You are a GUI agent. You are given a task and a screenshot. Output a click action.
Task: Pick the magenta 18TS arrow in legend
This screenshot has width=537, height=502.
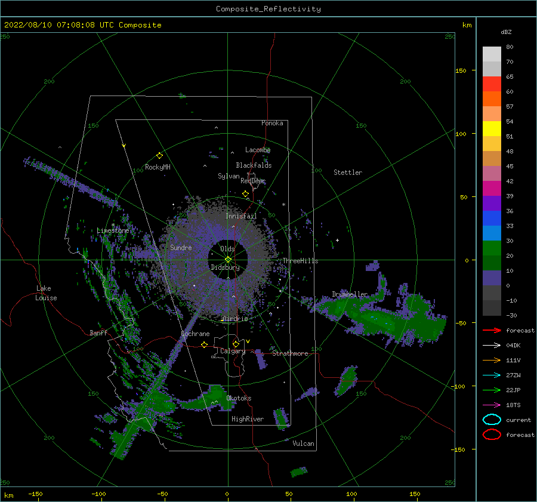(x=492, y=405)
